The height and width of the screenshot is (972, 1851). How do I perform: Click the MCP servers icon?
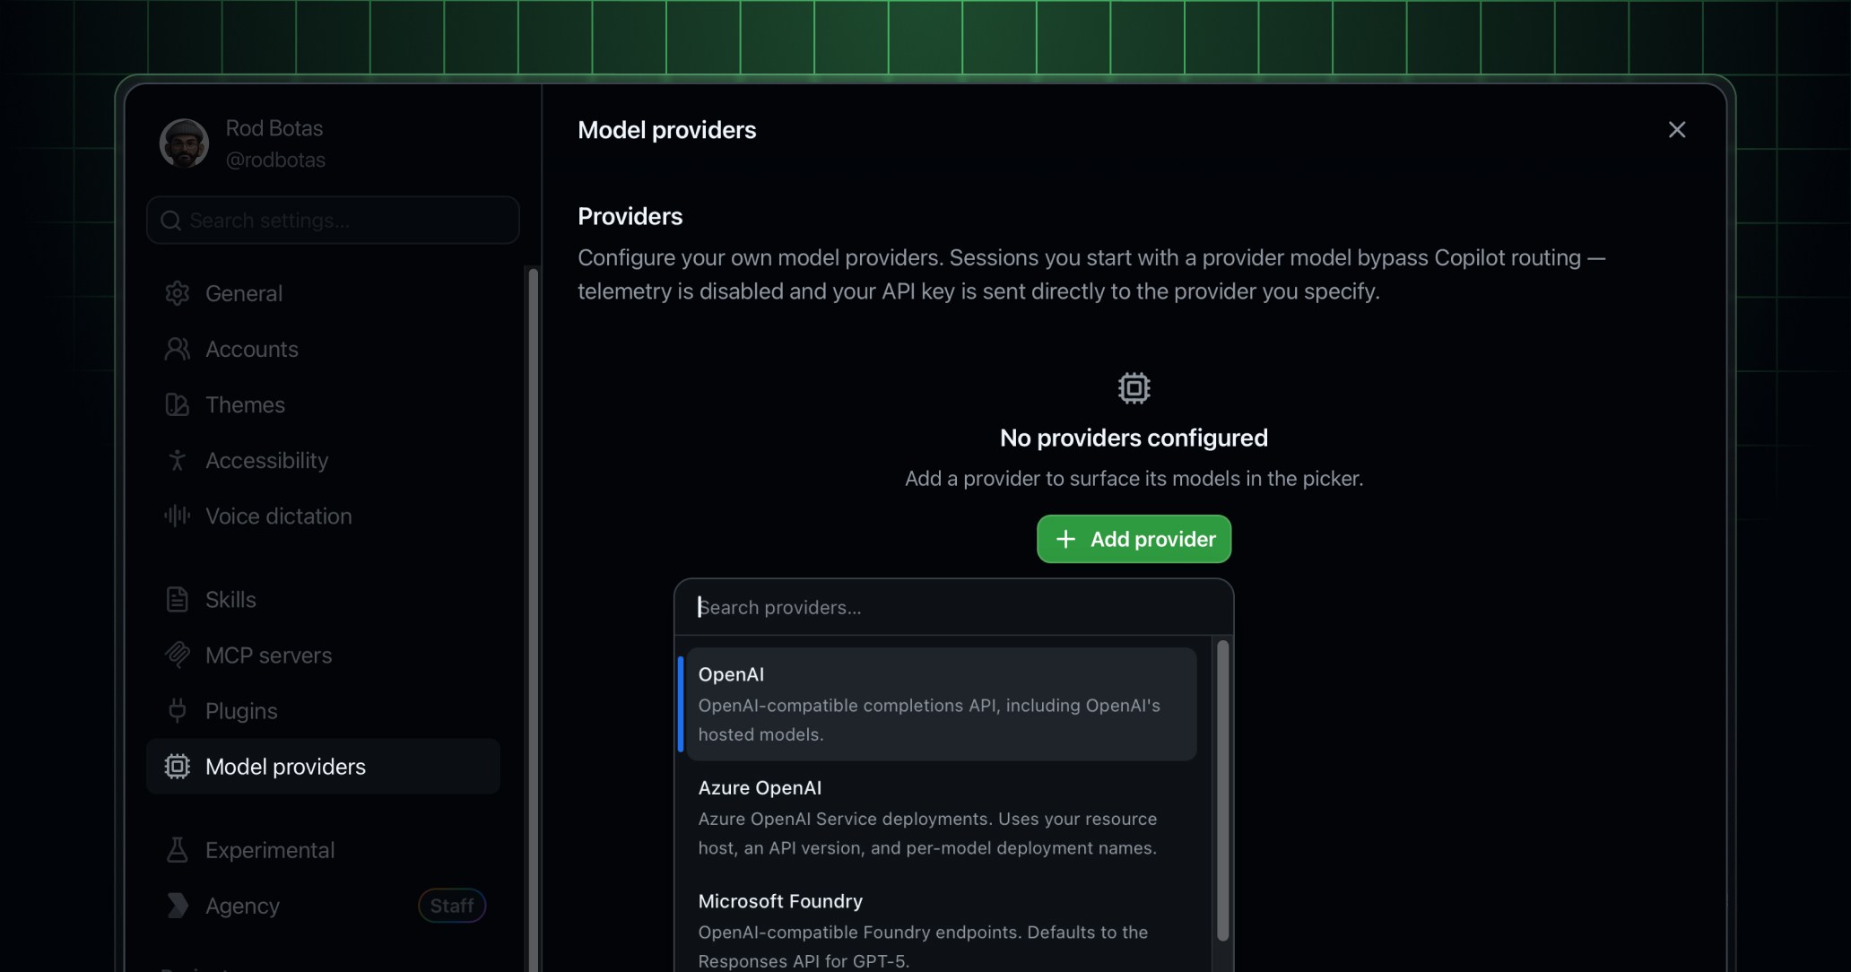pos(178,655)
